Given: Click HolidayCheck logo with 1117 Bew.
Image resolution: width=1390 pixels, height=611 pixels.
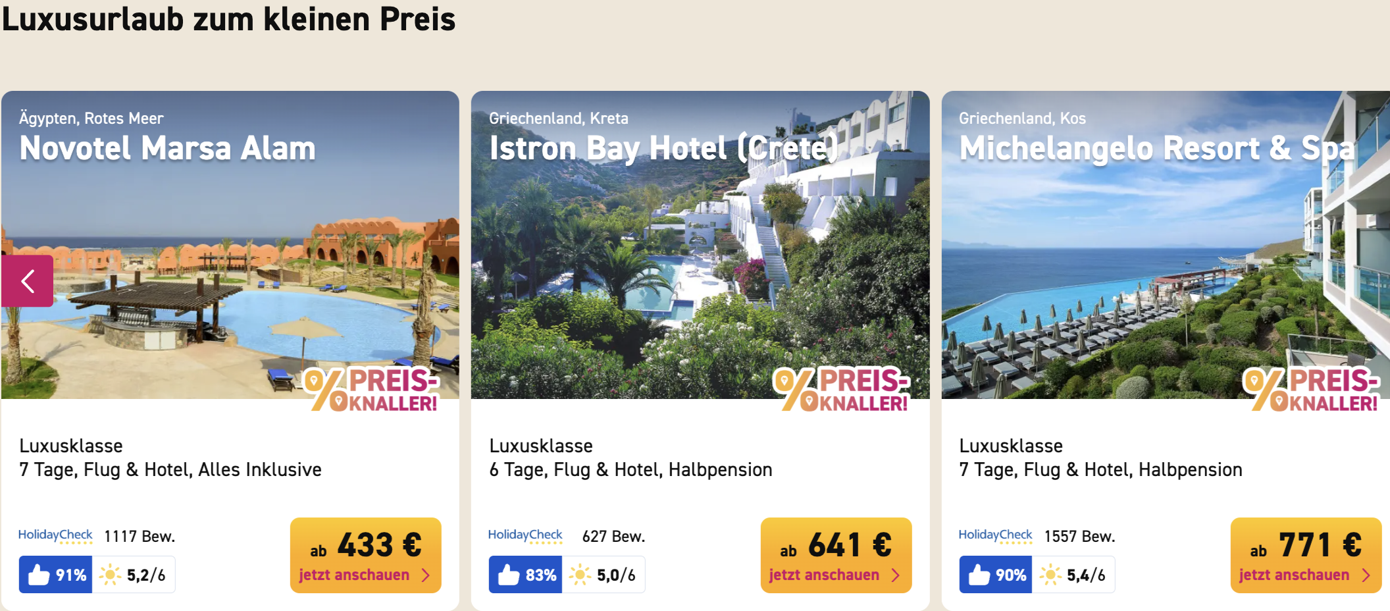Looking at the screenshot, I should [55, 536].
